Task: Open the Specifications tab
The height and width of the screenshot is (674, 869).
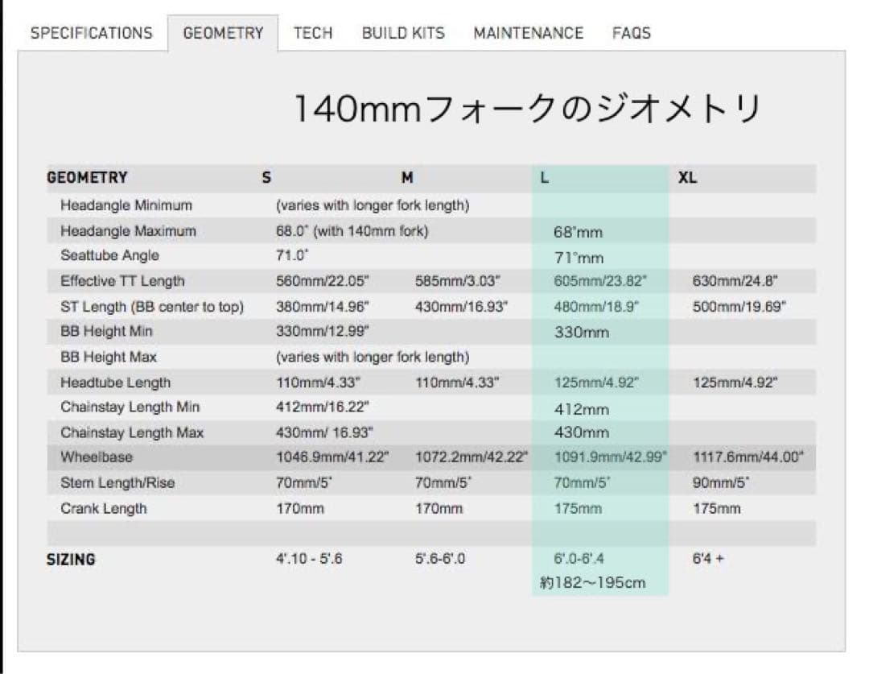Action: 91,33
